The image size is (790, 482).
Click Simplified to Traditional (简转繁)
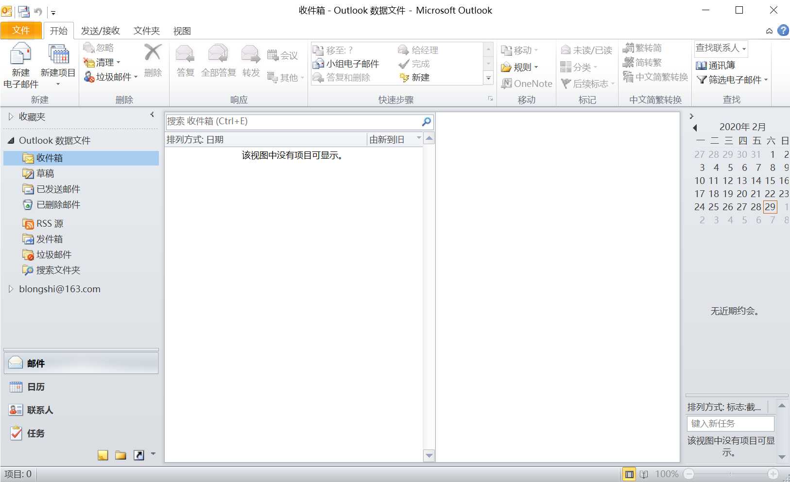(642, 63)
